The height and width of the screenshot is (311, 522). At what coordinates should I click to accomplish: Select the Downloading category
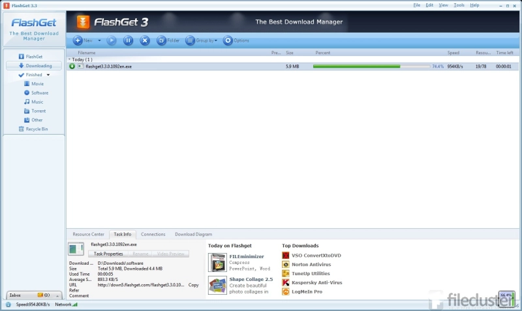tap(34, 66)
